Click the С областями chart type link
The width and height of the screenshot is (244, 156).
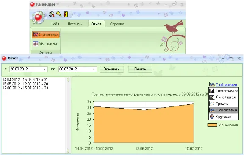(x=226, y=85)
